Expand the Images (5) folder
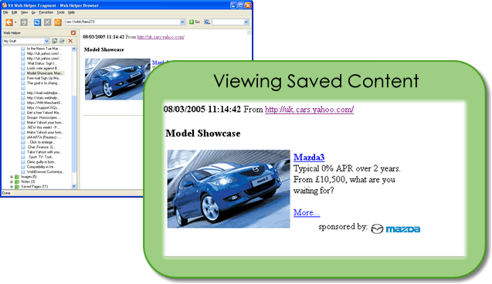This screenshot has width=492, height=284. coord(12,177)
